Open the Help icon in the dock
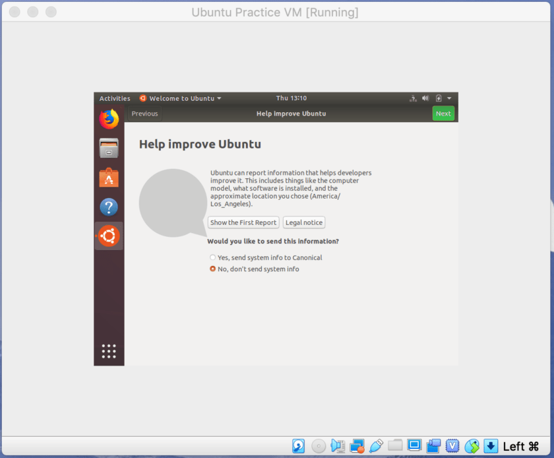The height and width of the screenshot is (458, 554). coord(109,207)
